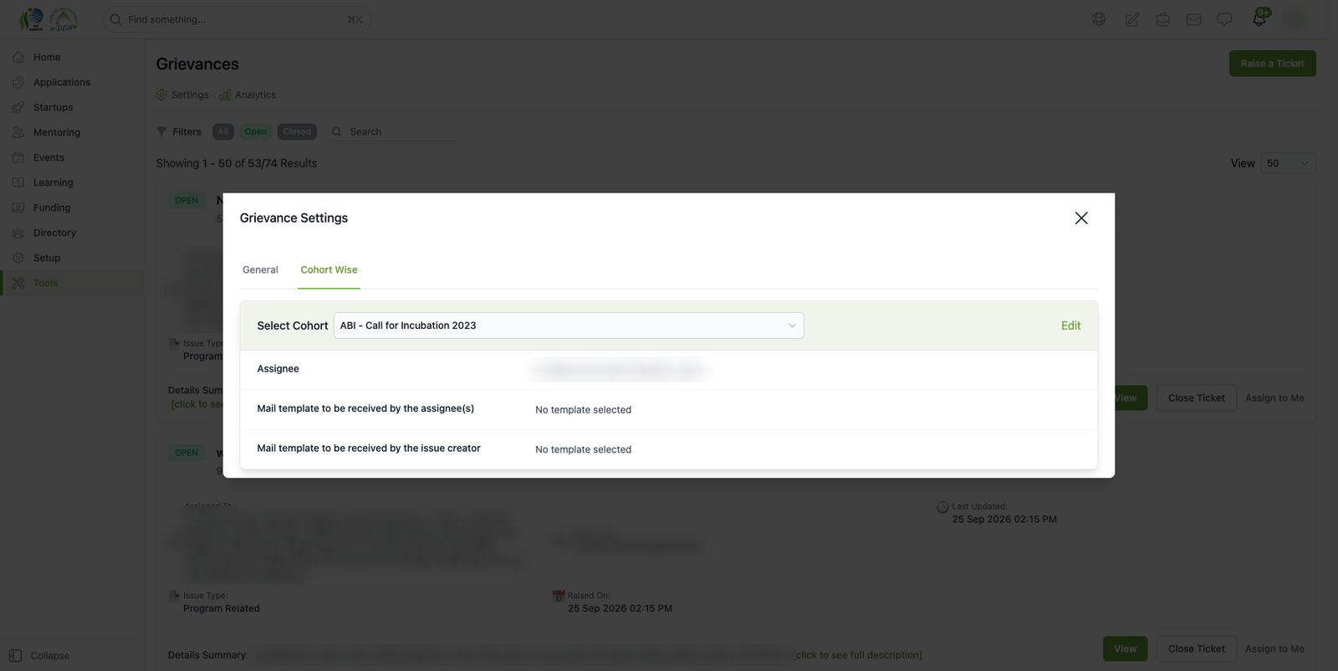Open the notifications bell
1338x671 pixels.
[x=1259, y=18]
